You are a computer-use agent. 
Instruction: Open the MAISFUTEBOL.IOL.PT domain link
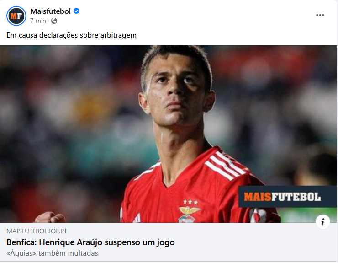pyautogui.click(x=37, y=231)
